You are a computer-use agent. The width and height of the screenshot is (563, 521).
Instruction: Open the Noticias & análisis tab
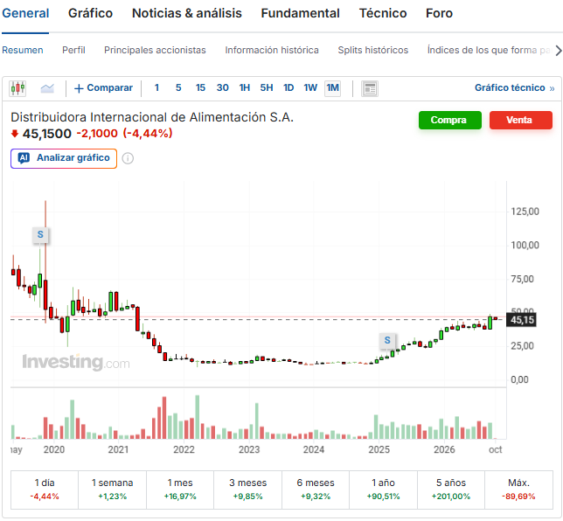(187, 13)
